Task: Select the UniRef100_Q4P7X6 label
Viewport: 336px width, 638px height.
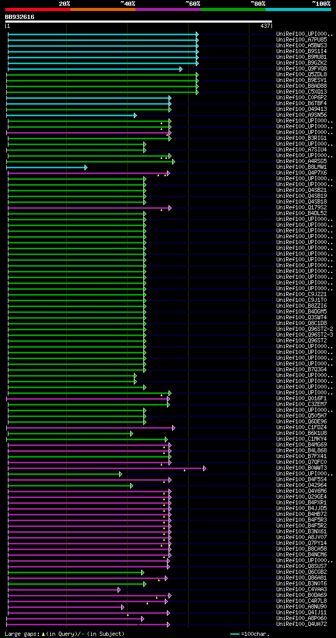Action: (x=301, y=173)
